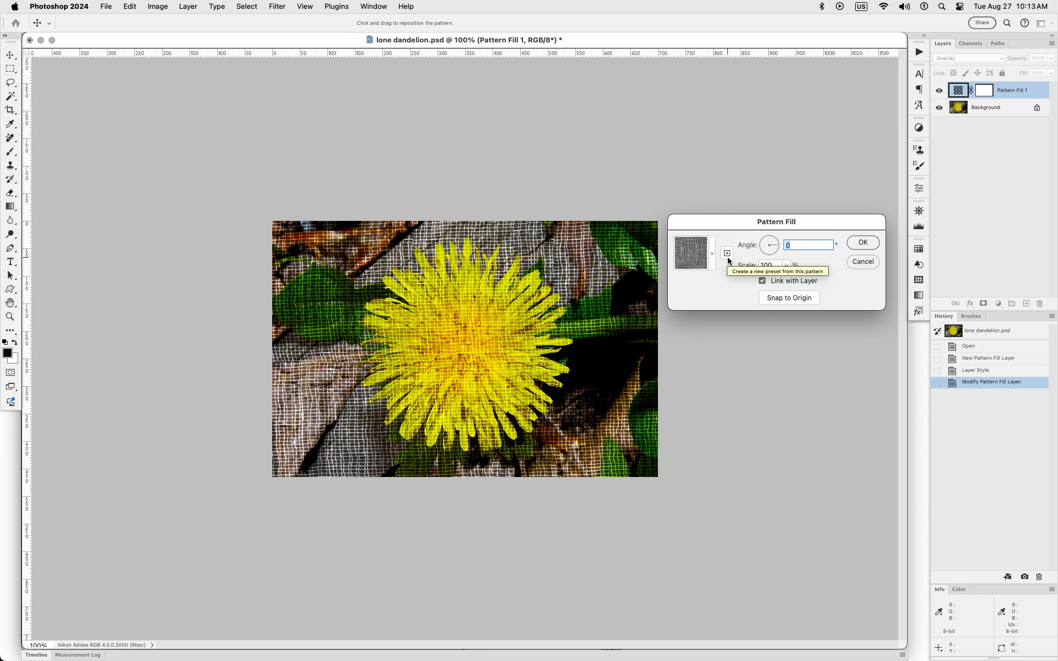Click the foreground color swatch
Screen dimensions: 1058x661
point(7,353)
